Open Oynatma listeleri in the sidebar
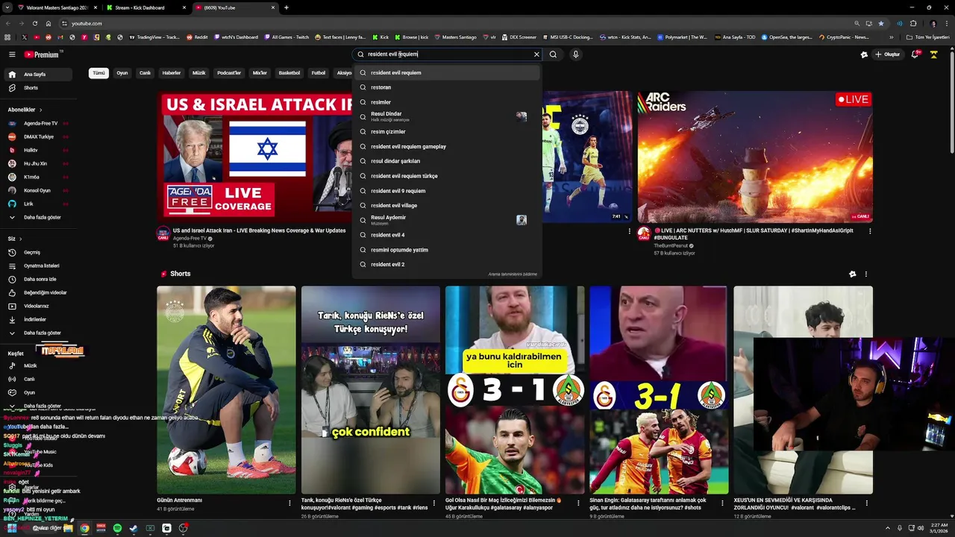The image size is (955, 537). [x=38, y=266]
